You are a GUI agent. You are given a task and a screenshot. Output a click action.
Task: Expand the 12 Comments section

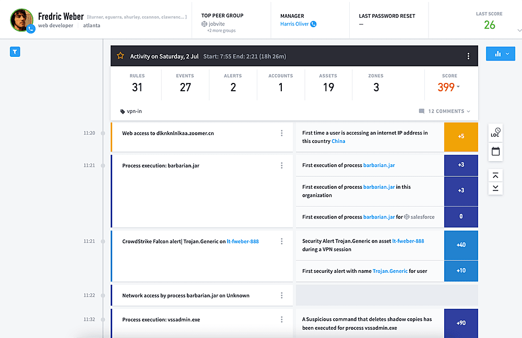[449, 111]
